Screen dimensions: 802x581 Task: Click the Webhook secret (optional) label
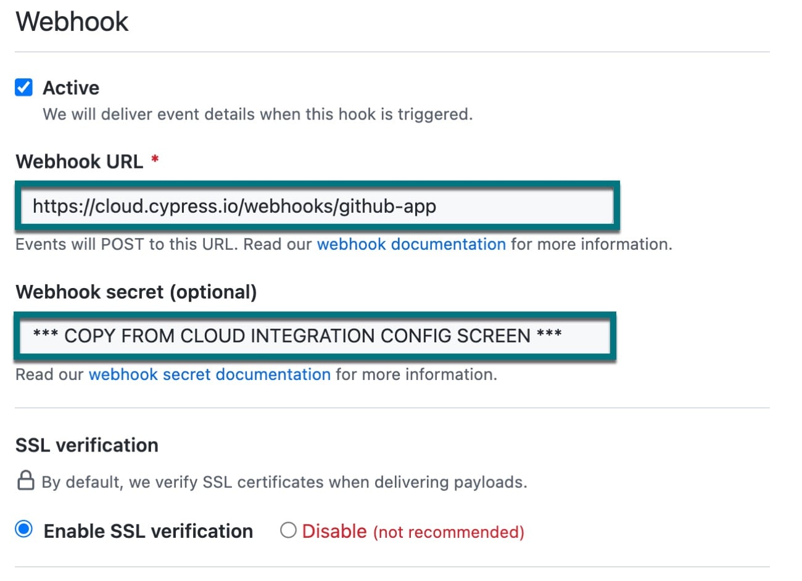pos(135,291)
